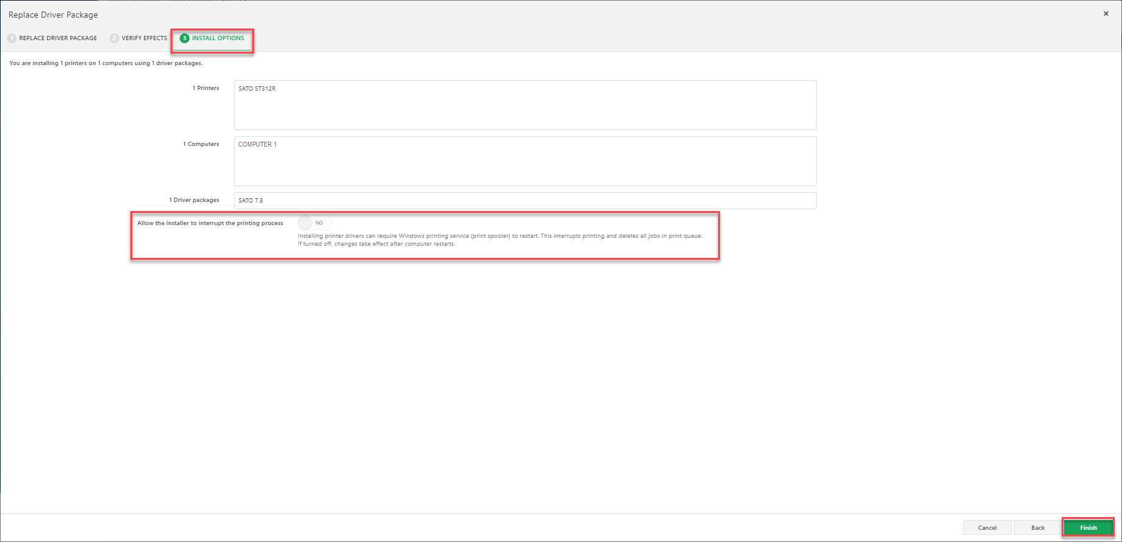Image resolution: width=1122 pixels, height=542 pixels.
Task: Switch to the Verify Effects step label
Action: pos(144,38)
